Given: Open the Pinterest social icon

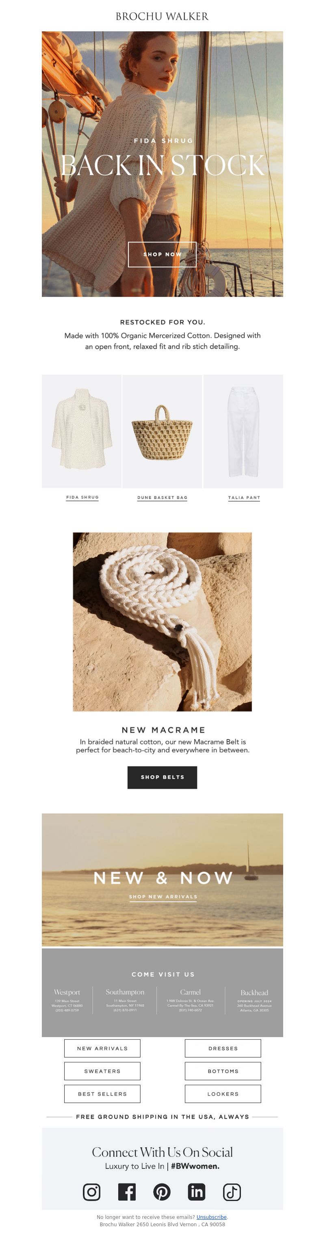Looking at the screenshot, I should pyautogui.click(x=162, y=1192).
